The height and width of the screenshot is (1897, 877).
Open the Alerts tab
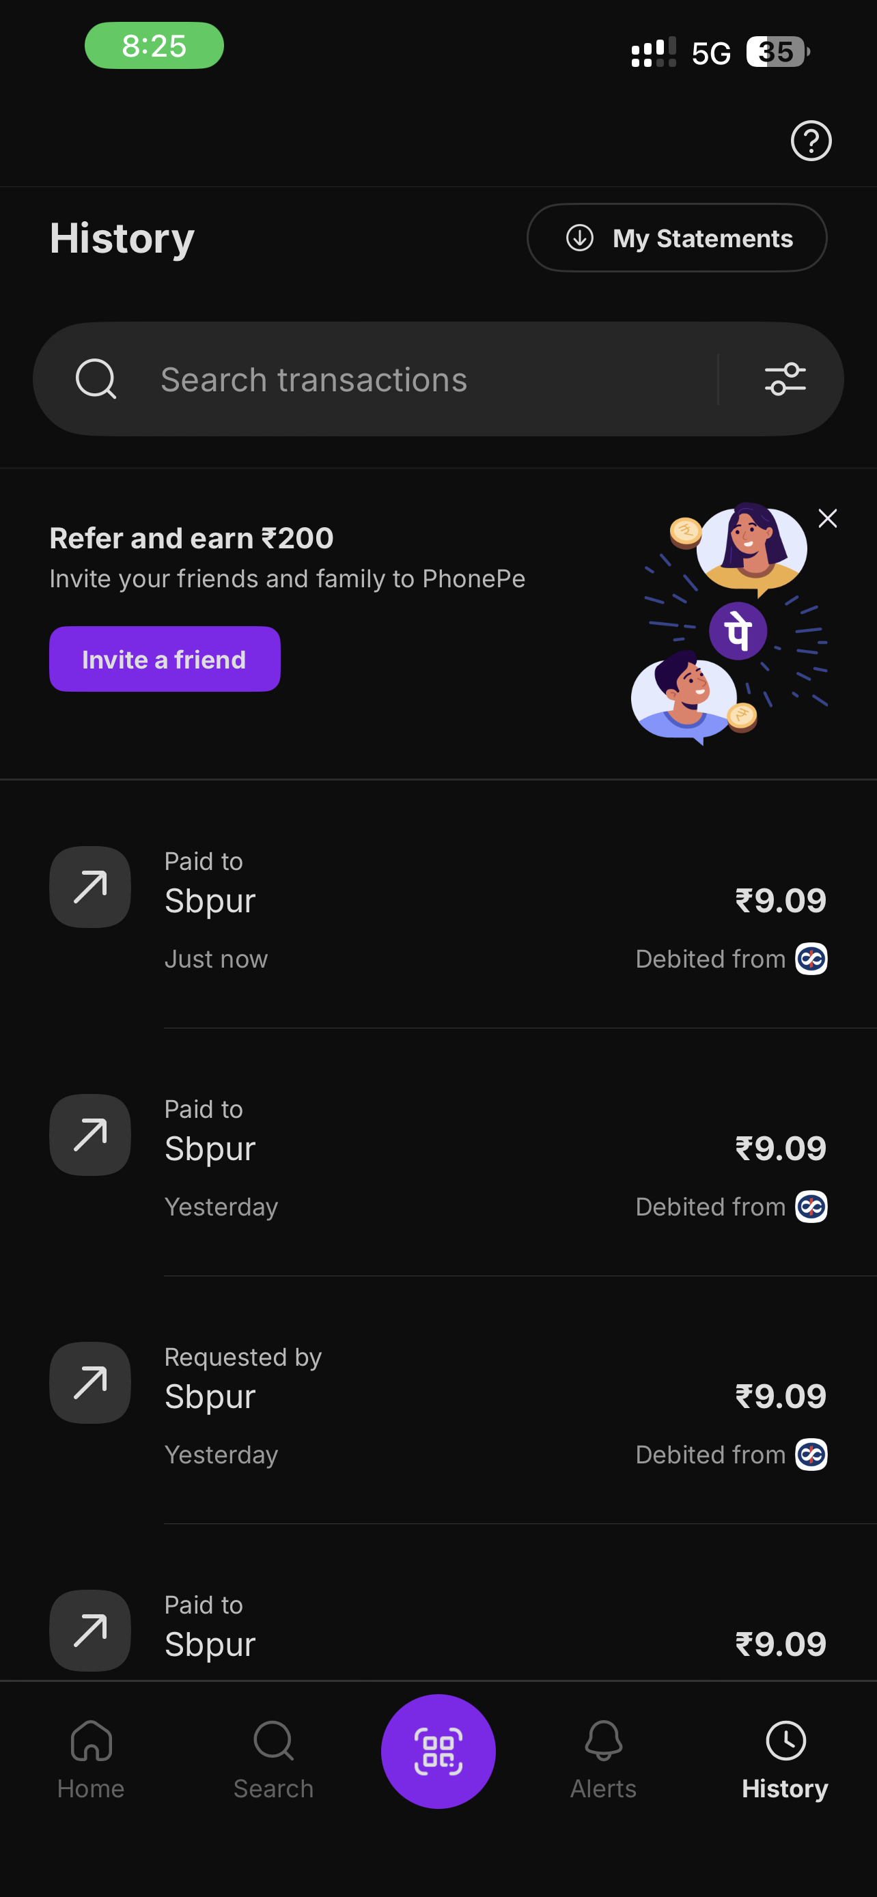(603, 1760)
